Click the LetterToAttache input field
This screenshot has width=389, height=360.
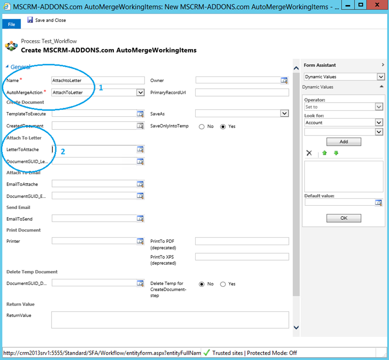tap(94, 150)
